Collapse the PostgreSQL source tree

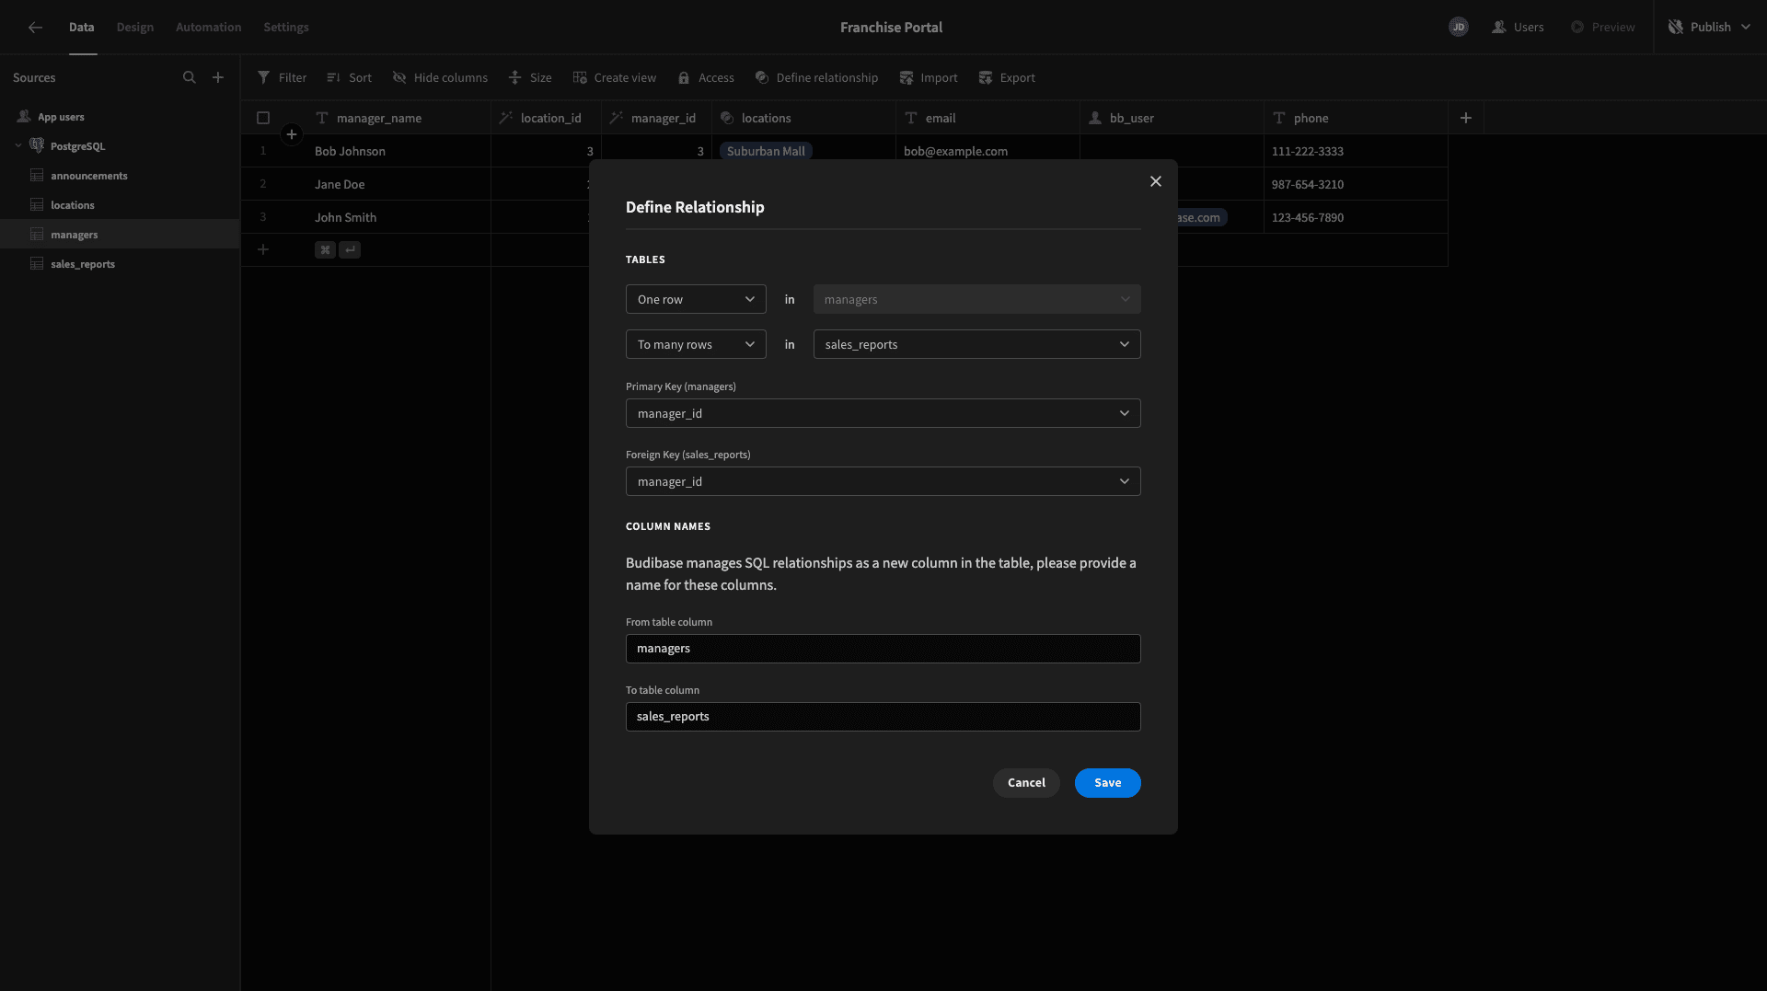18,145
